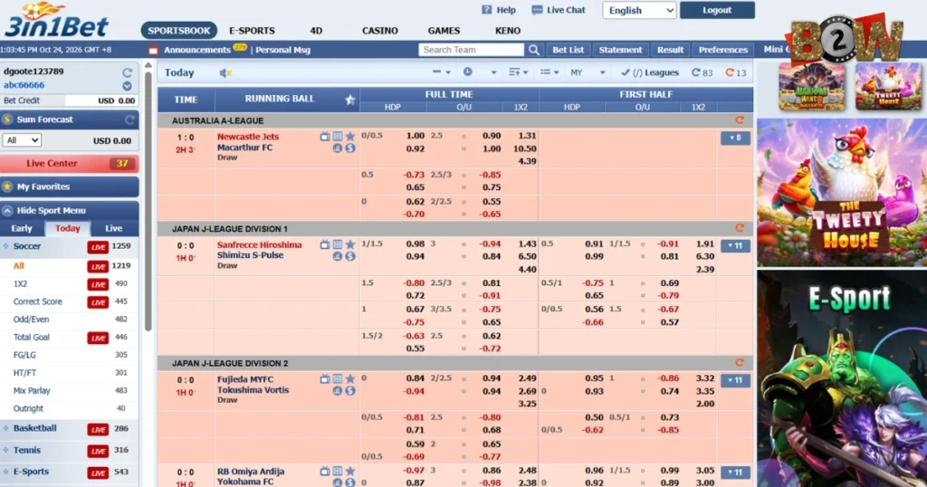
Task: Open the MY odds type dropdown
Action: [588, 72]
